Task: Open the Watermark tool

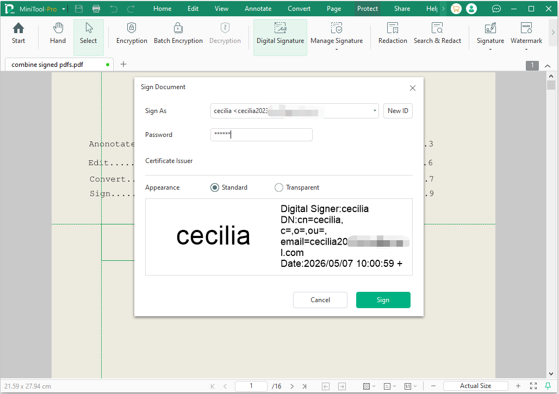Action: pos(526,34)
